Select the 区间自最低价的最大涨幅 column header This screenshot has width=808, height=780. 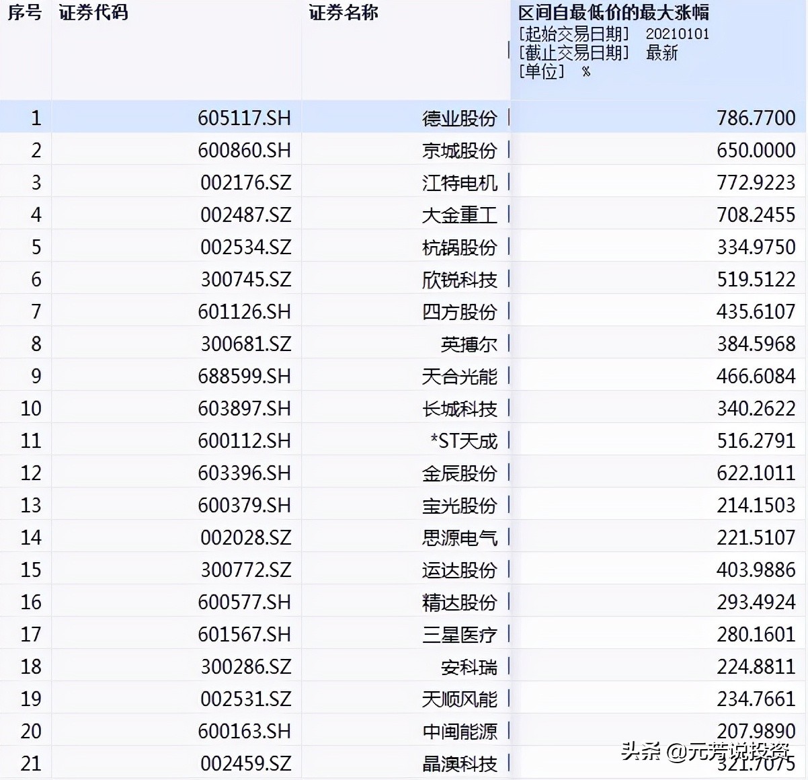(x=614, y=12)
